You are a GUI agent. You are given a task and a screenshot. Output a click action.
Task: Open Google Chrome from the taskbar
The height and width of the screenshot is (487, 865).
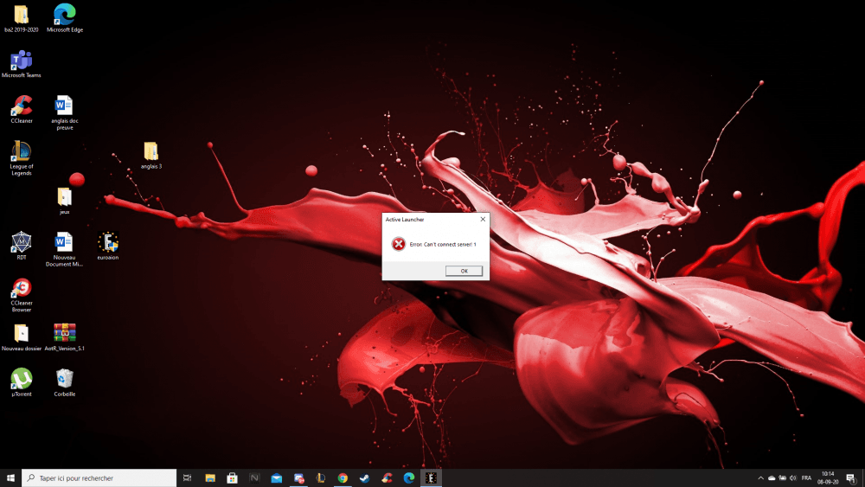[343, 477]
